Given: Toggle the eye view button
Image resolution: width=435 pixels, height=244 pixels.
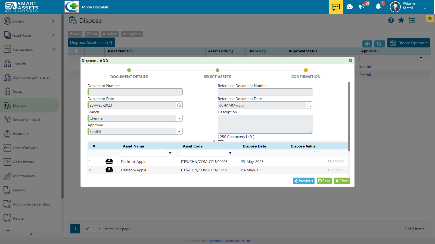Looking at the screenshot, I should (367, 44).
